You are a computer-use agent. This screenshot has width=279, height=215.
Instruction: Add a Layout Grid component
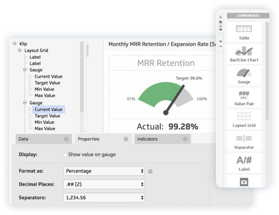pyautogui.click(x=244, y=120)
